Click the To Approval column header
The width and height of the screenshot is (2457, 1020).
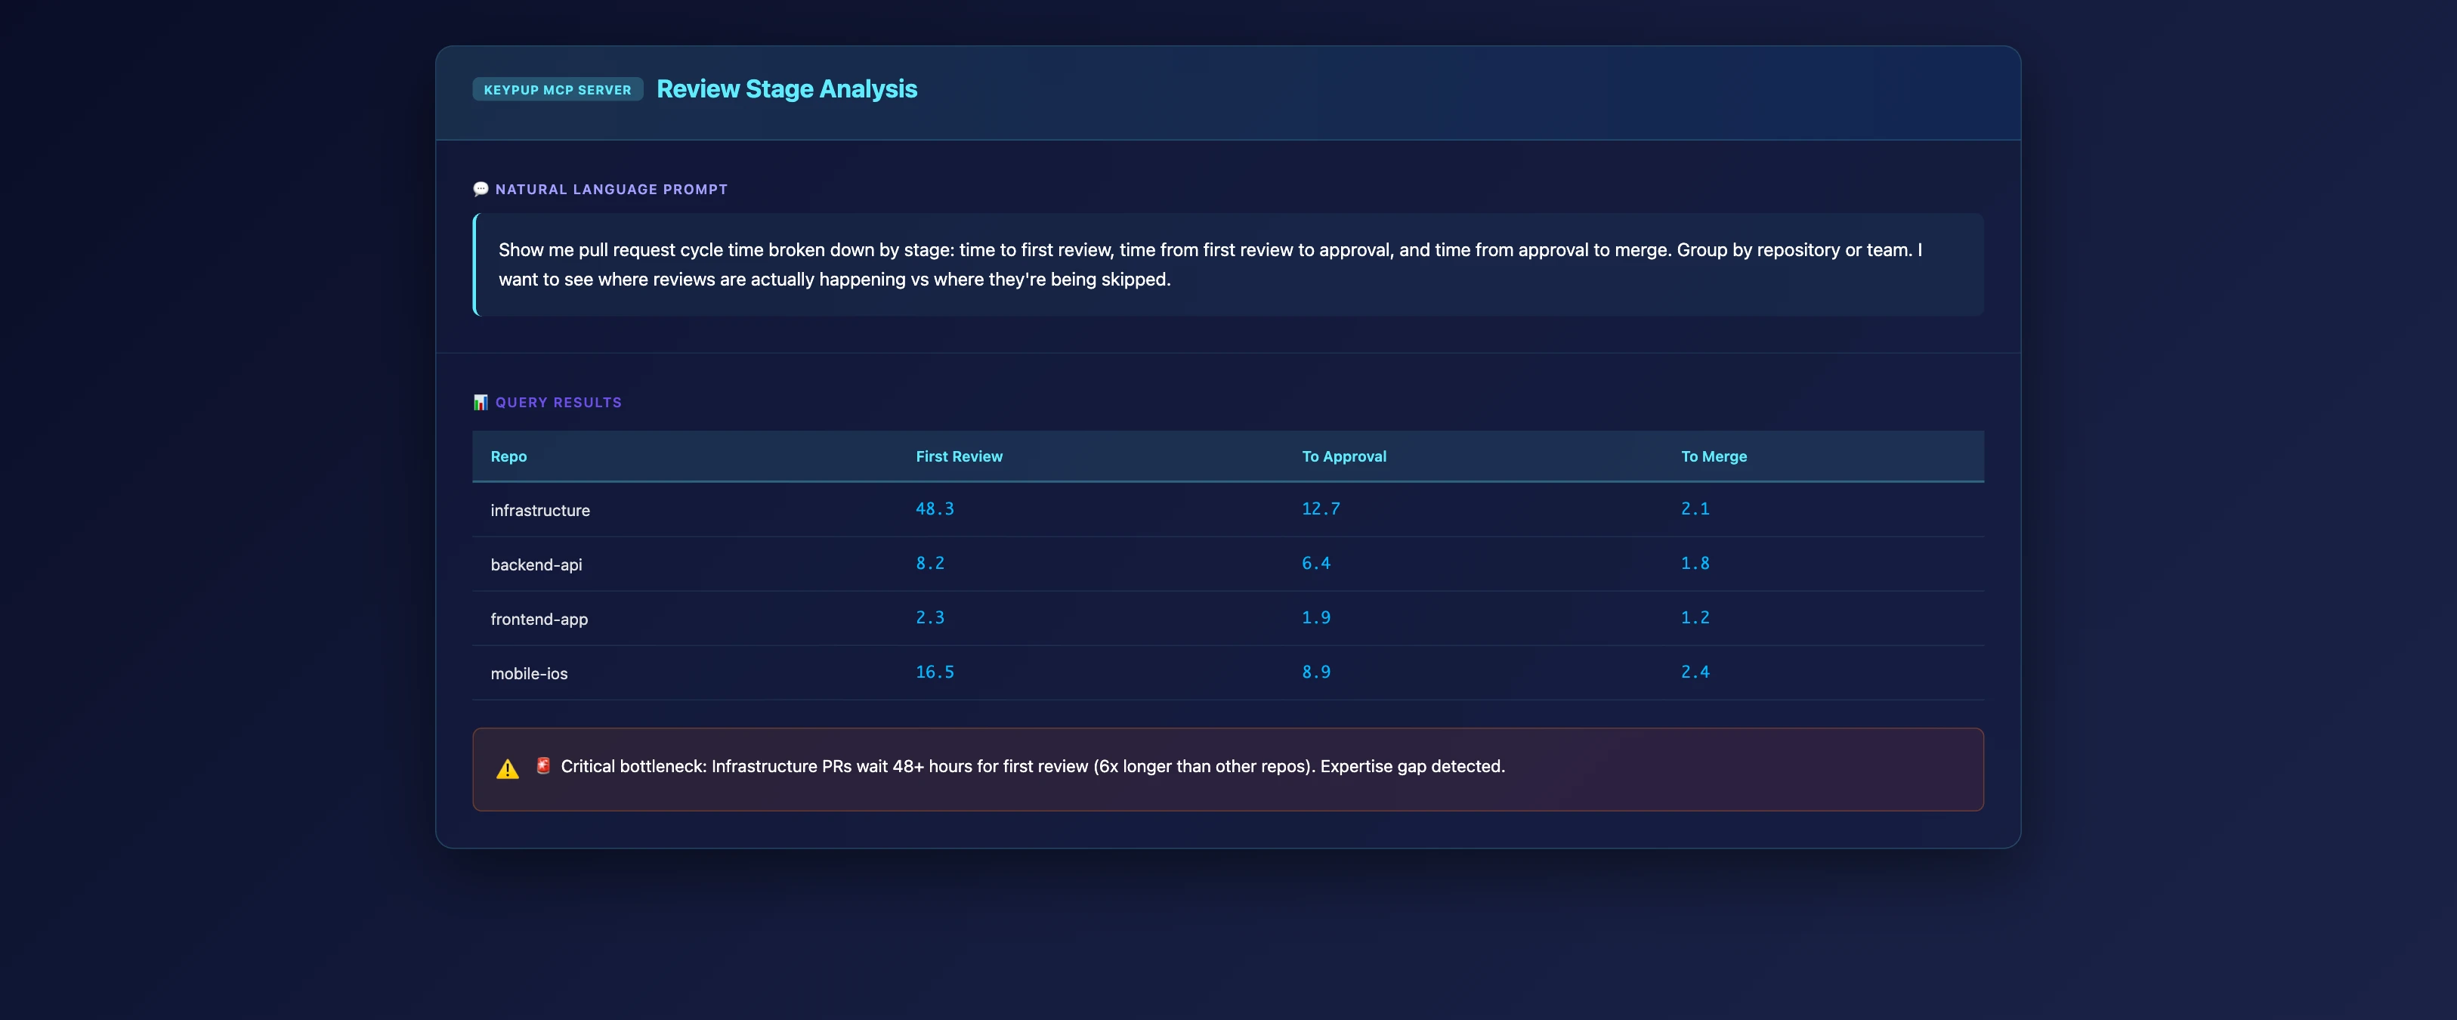[x=1344, y=456]
